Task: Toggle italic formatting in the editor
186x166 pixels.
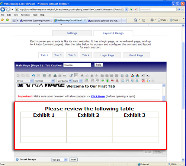Action: click(87, 75)
